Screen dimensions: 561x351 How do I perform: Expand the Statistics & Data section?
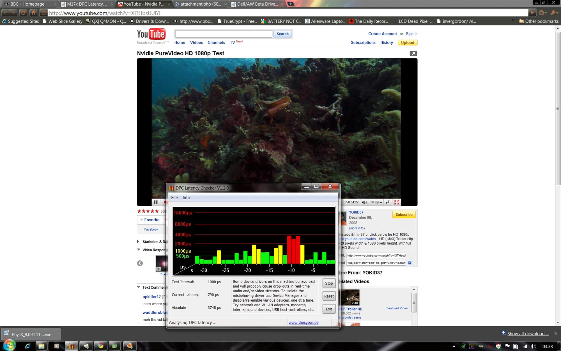pos(151,242)
